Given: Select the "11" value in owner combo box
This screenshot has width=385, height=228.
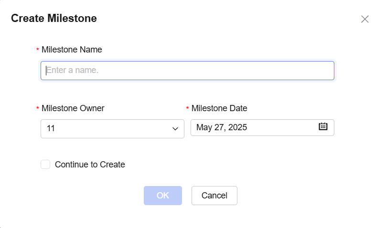Looking at the screenshot, I should [51, 129].
